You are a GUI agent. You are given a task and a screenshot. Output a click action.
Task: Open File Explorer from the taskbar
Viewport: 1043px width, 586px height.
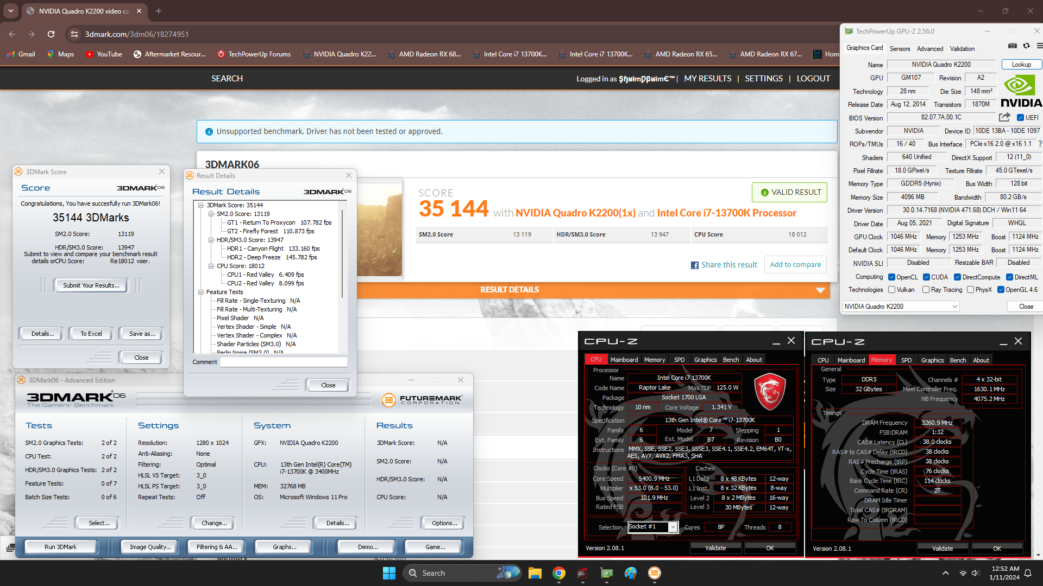(x=535, y=573)
